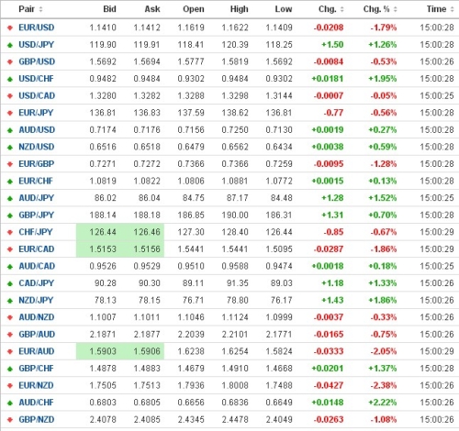
Task: Open the GBP/USD pair link
Action: [37, 61]
